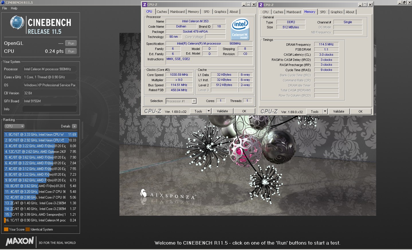Switch to Graphics tab in right CPU-Z window
Viewport: 412px width, 250px height.
[x=336, y=12]
